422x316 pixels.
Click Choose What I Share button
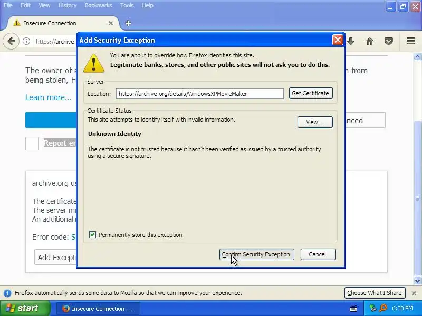(375, 293)
